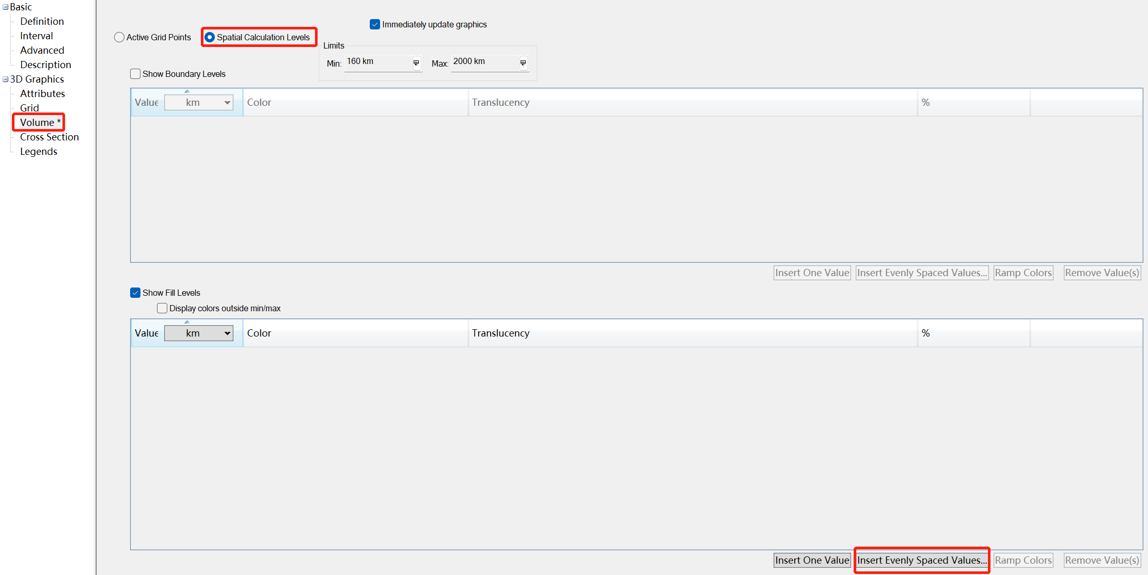This screenshot has height=575, width=1148.
Task: Enable Show Boundary Levels checkbox
Action: 135,74
